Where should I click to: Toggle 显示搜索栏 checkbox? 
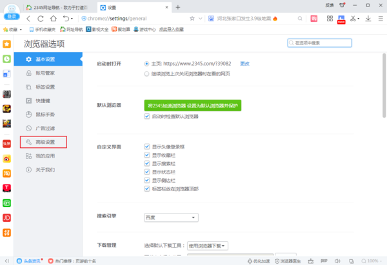point(147,163)
